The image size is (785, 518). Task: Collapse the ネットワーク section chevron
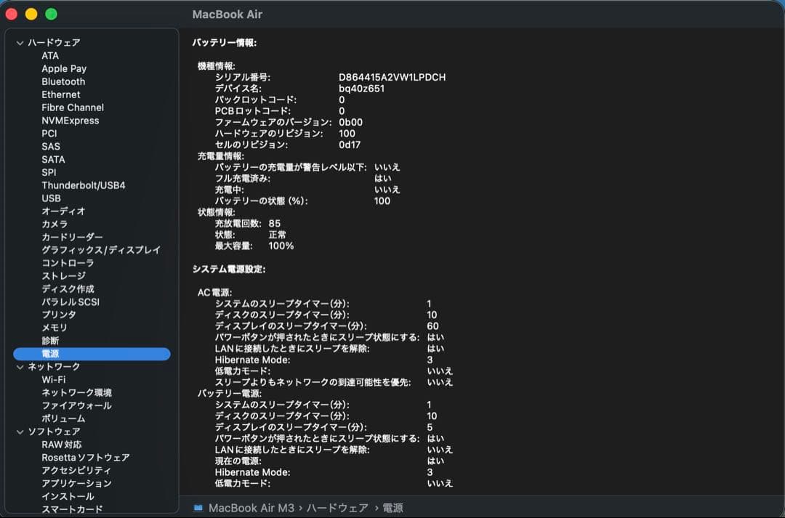20,367
